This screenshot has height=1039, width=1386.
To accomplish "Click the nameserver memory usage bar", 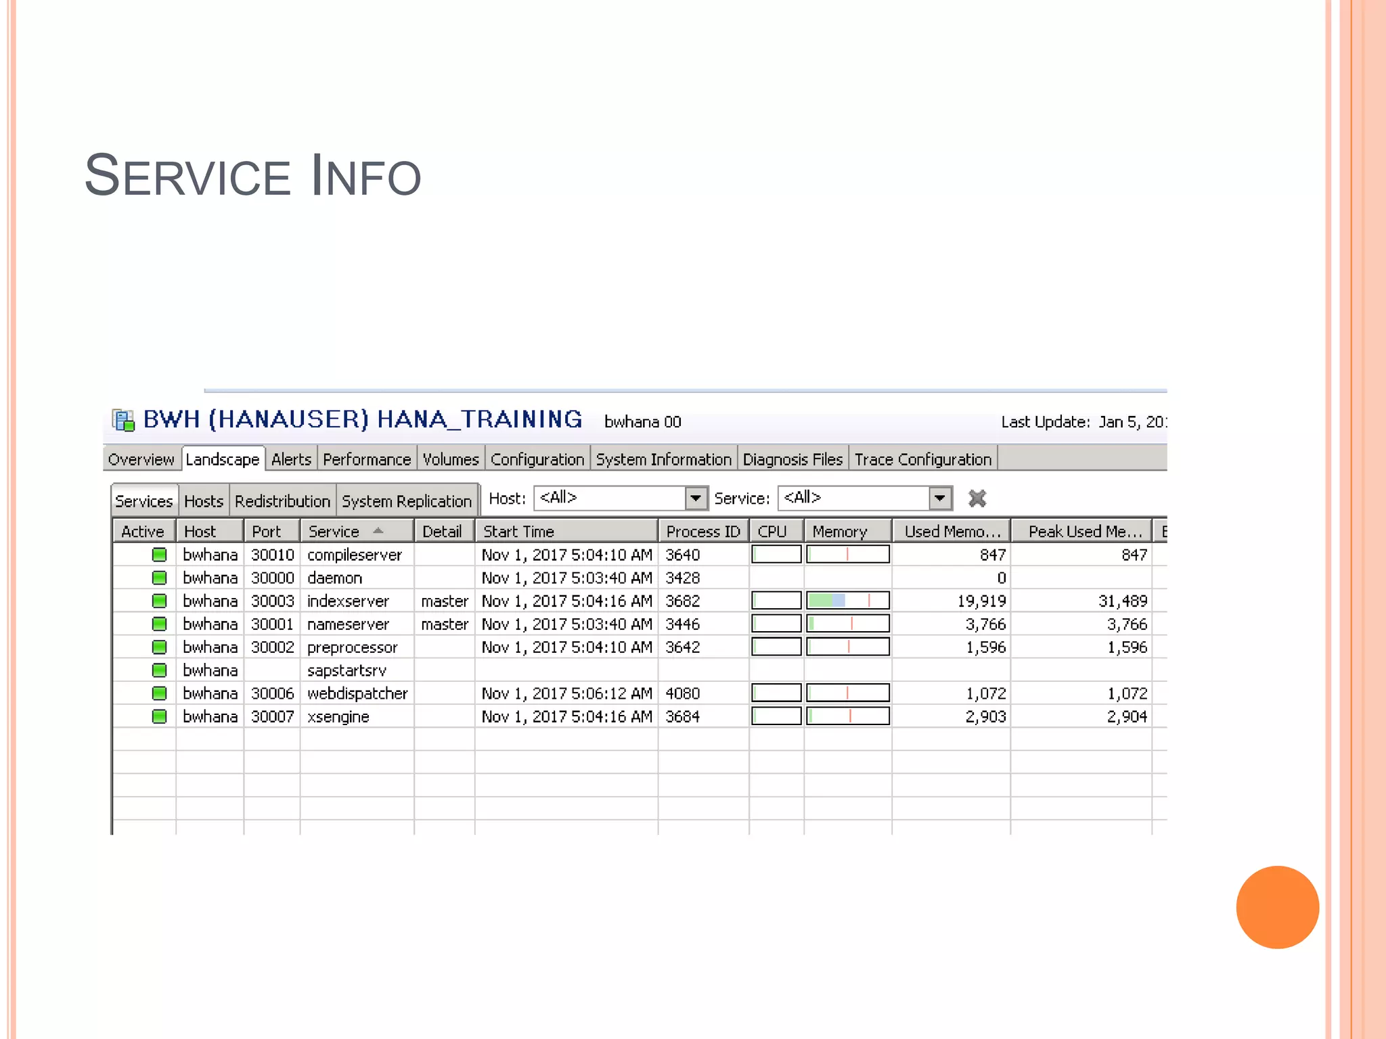I will pyautogui.click(x=848, y=624).
